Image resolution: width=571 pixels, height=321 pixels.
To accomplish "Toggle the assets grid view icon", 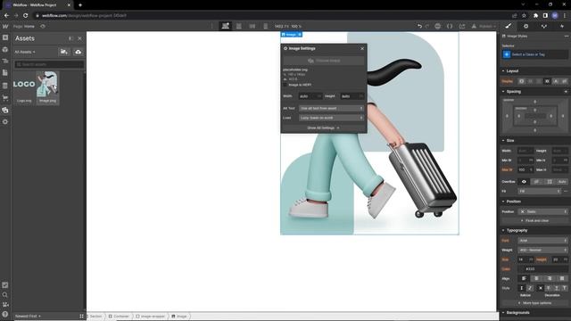I will [81, 317].
